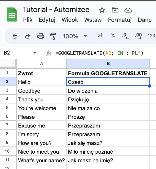The width and height of the screenshot is (156, 169).
Task: Click the Tutorial - Automizee document title
Action: (56, 9)
